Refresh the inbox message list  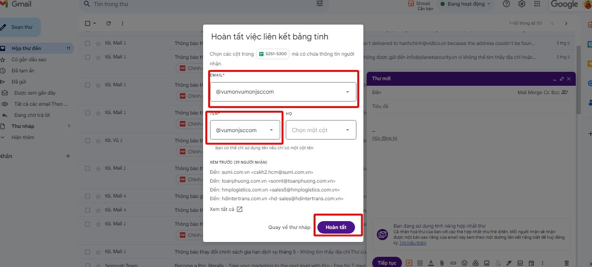coord(108,23)
